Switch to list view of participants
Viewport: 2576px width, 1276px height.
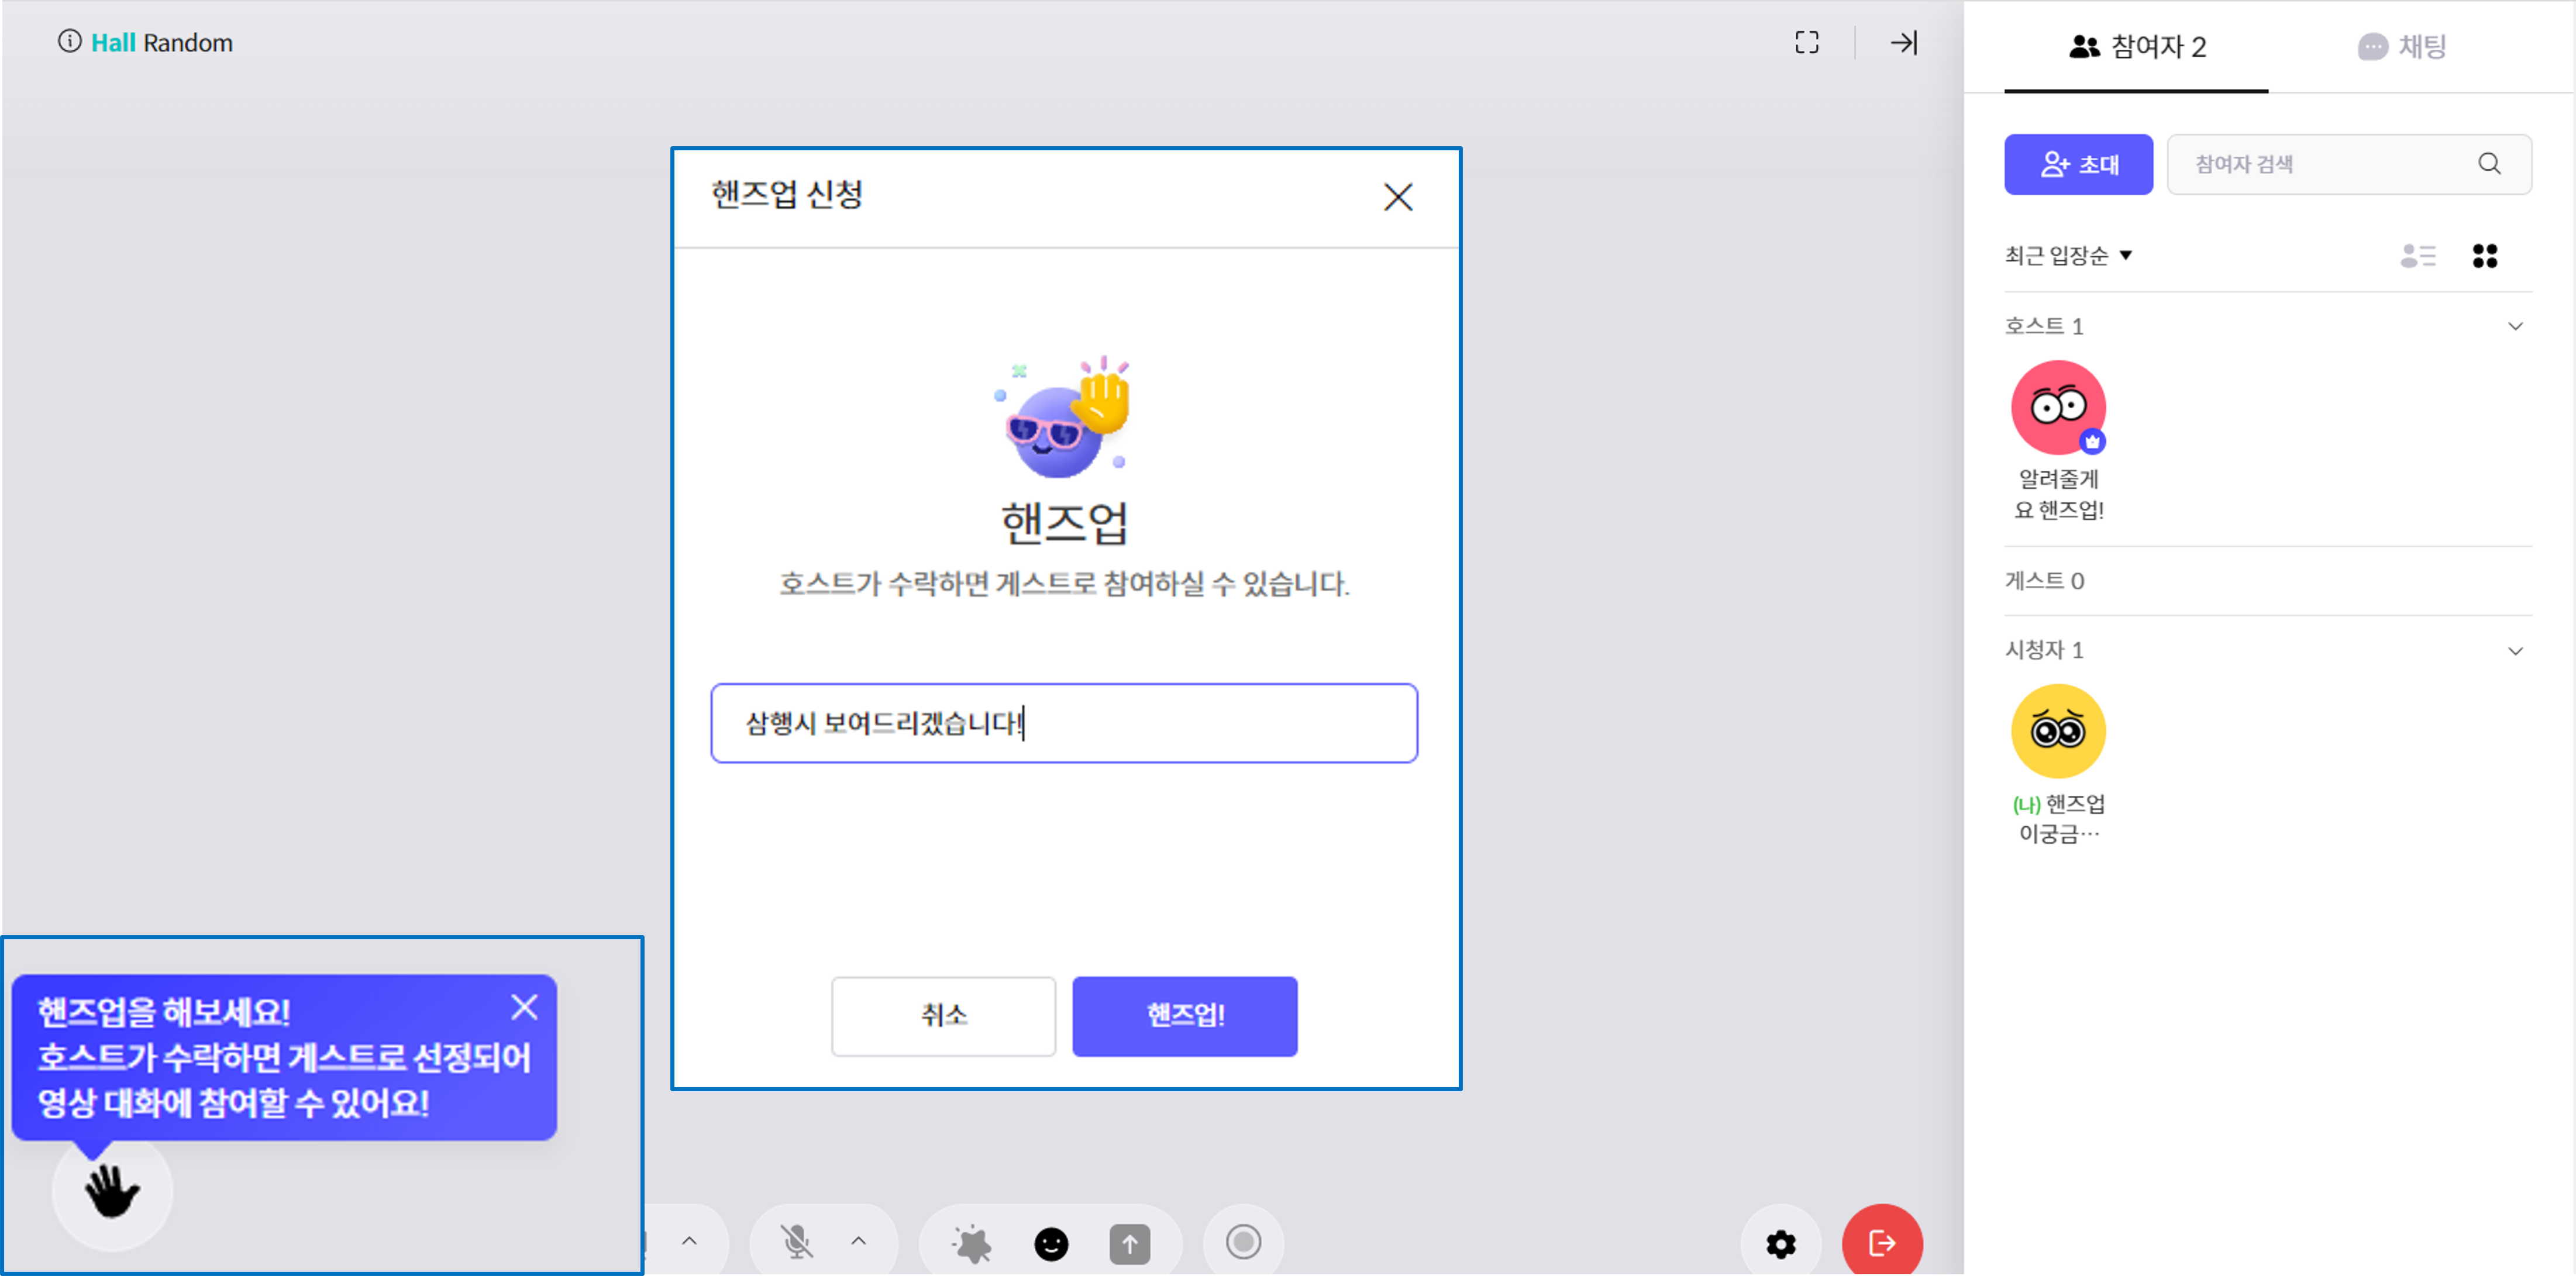pyautogui.click(x=2417, y=256)
